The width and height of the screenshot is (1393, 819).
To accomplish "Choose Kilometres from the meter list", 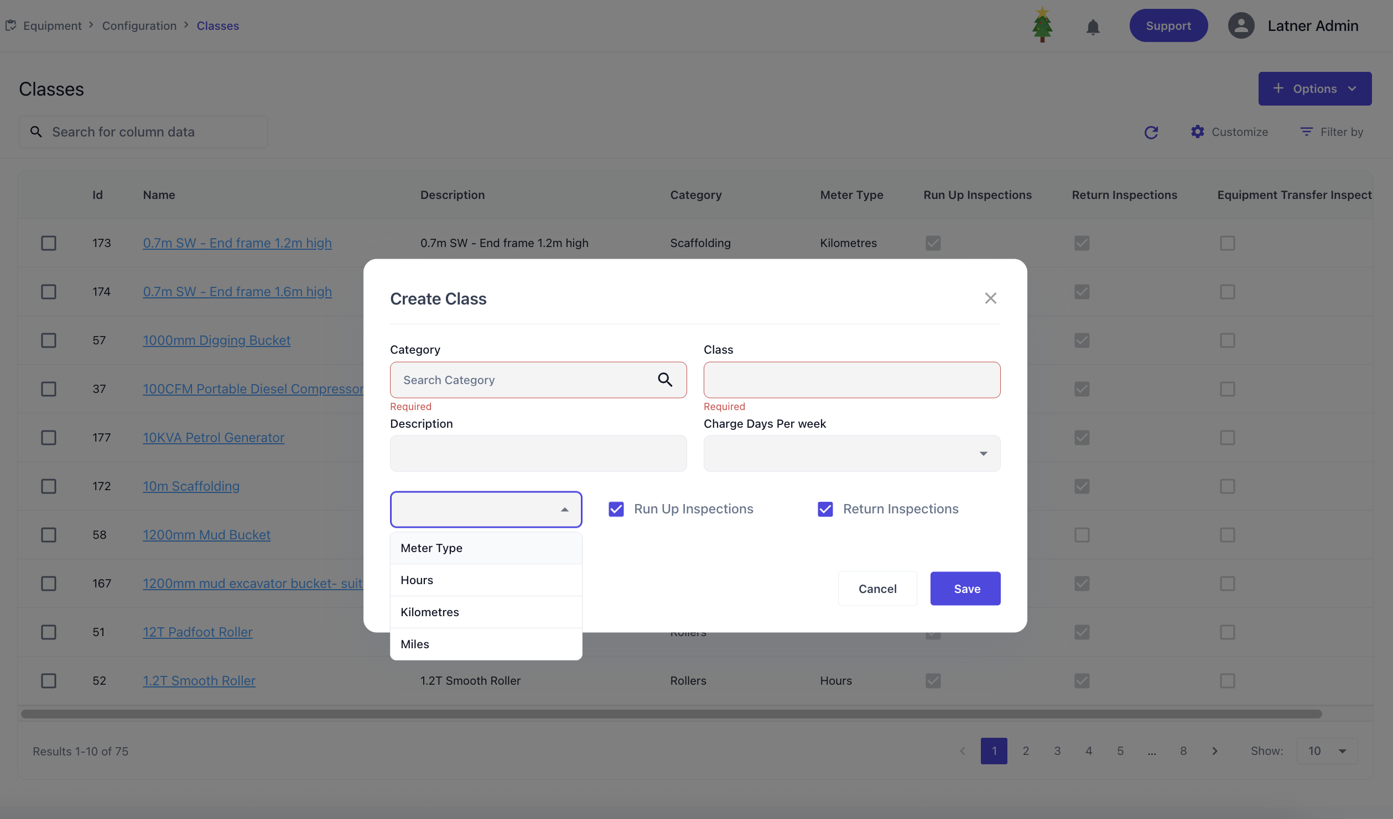I will pos(430,612).
